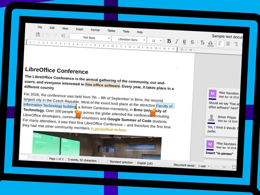Toggle Underline formatting button
The image size is (260, 195).
pos(184,42)
